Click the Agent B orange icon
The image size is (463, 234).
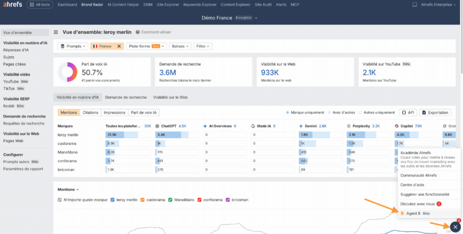coord(402,214)
